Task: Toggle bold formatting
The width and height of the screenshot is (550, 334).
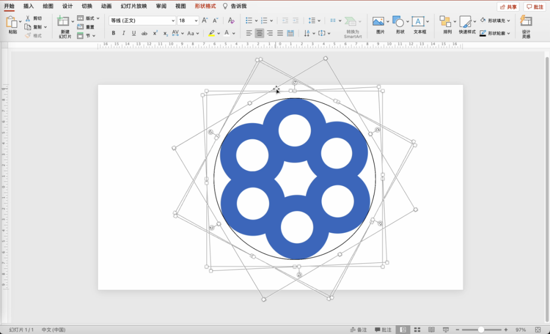Action: [x=113, y=33]
